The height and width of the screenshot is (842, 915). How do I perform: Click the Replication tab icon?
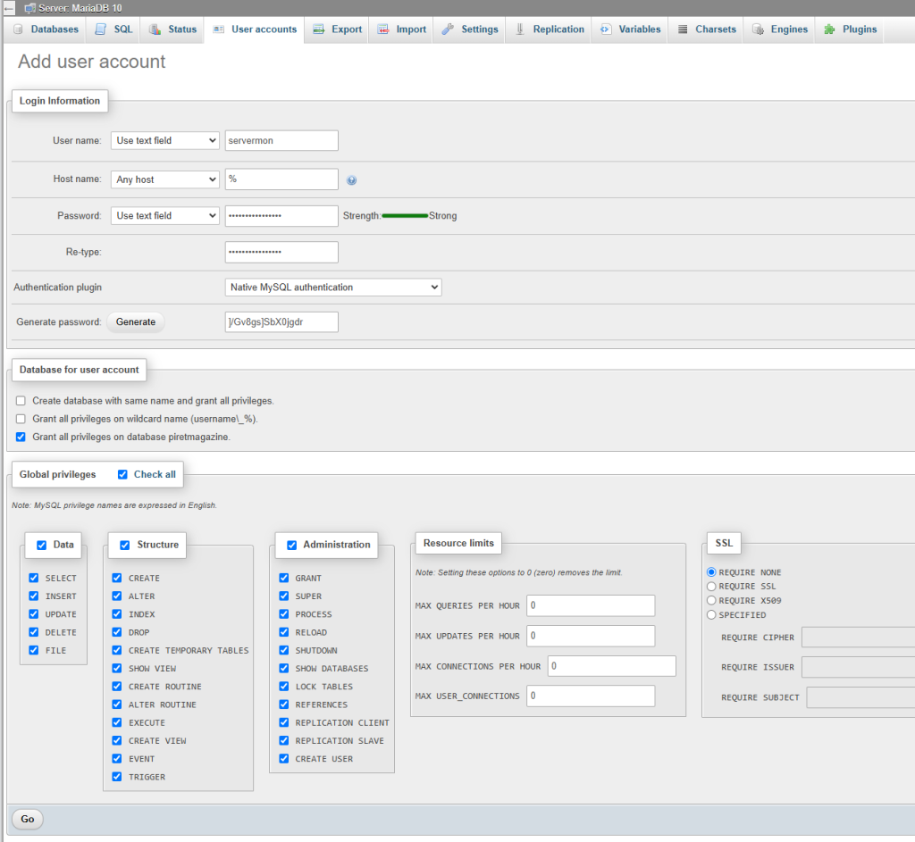click(519, 29)
